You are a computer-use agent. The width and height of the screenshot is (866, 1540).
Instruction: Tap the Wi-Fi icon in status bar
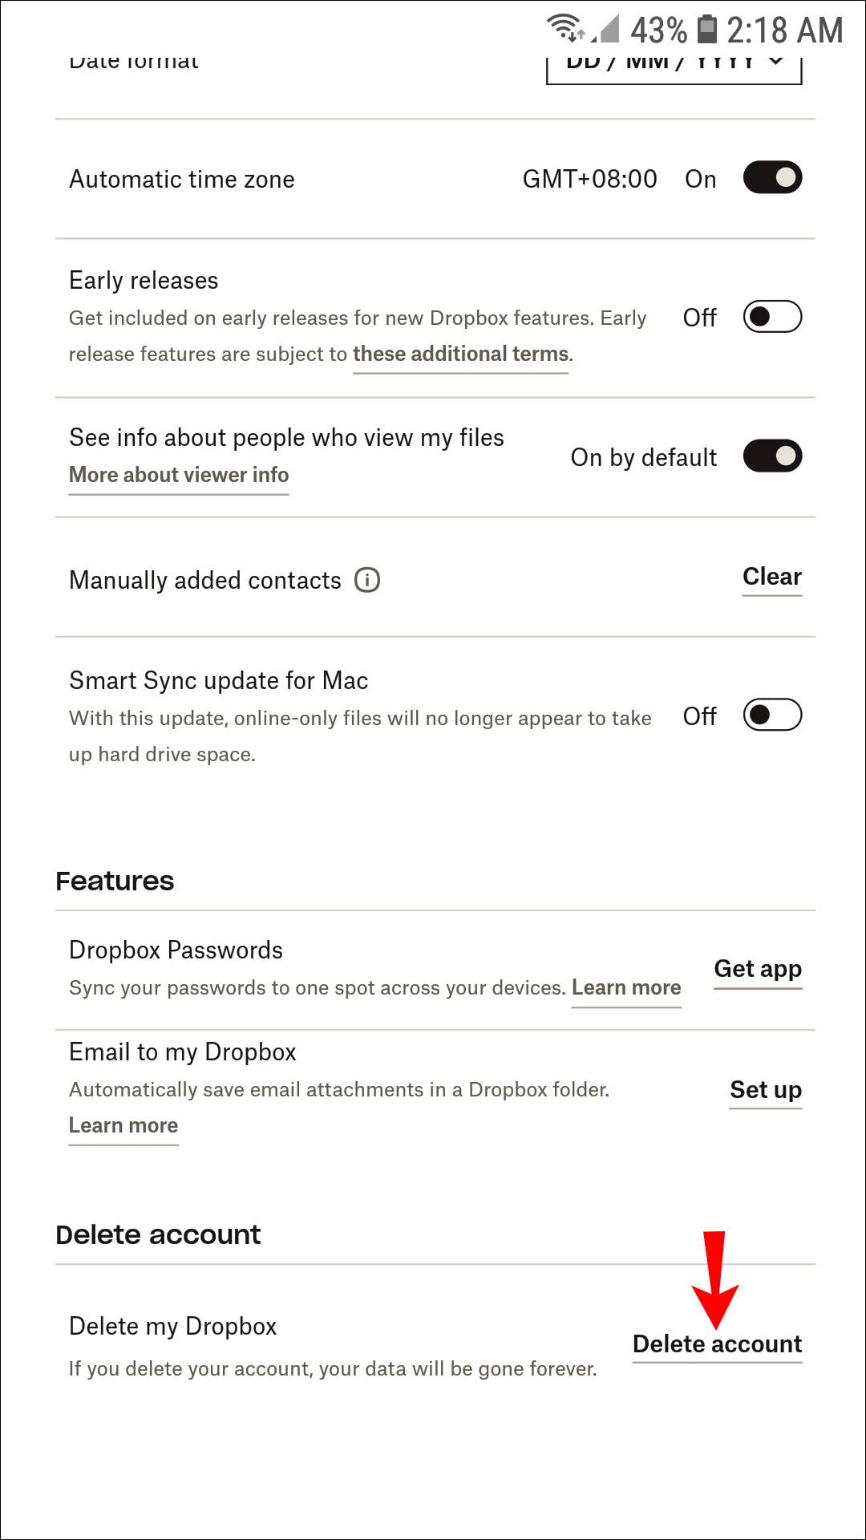tap(565, 28)
